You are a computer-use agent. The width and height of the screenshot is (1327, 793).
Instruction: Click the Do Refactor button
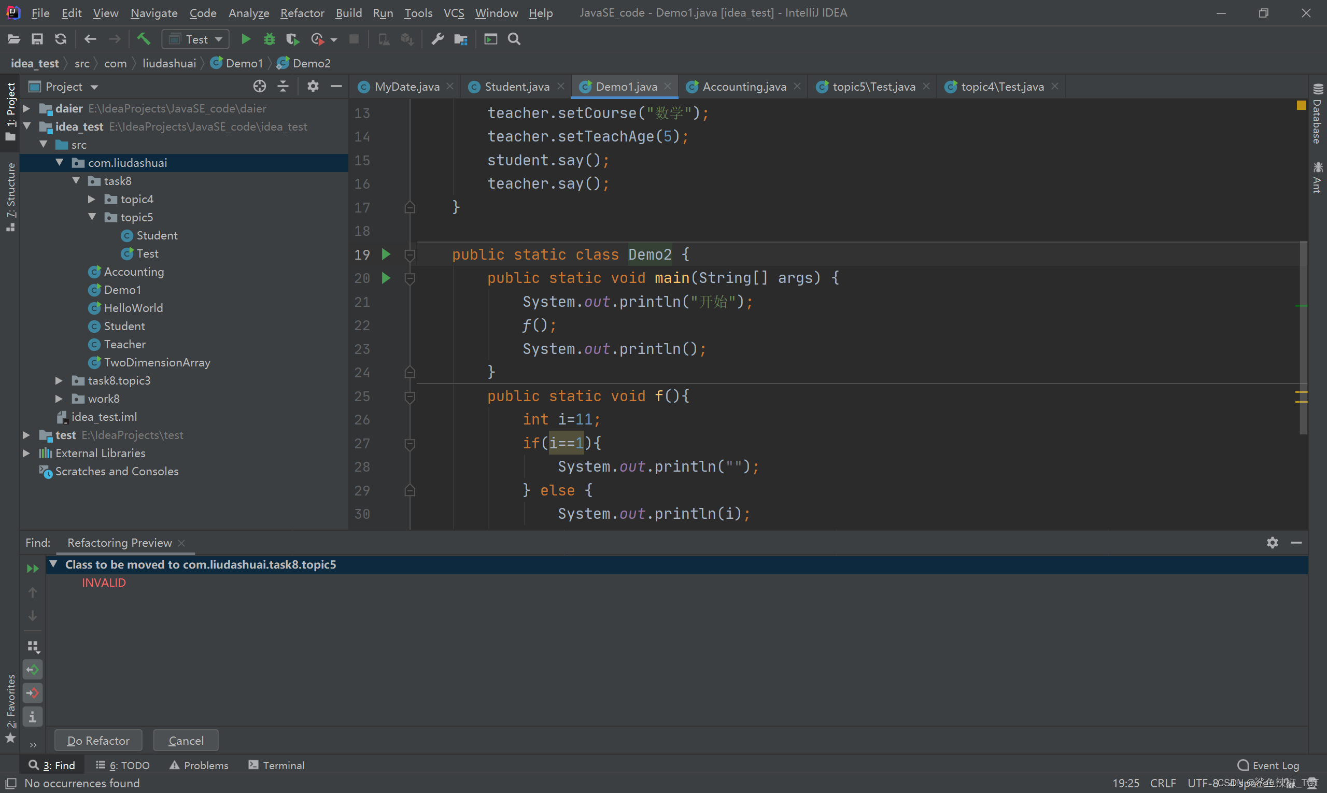[x=98, y=741]
